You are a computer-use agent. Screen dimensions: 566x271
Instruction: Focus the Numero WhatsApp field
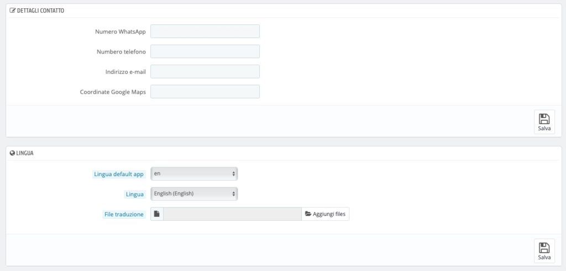pos(205,31)
